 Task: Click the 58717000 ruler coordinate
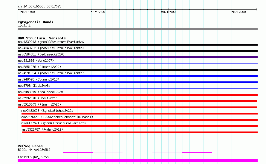(239, 12)
